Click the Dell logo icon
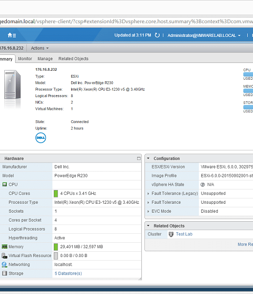This screenshot has width=253, height=294. (x=41, y=138)
